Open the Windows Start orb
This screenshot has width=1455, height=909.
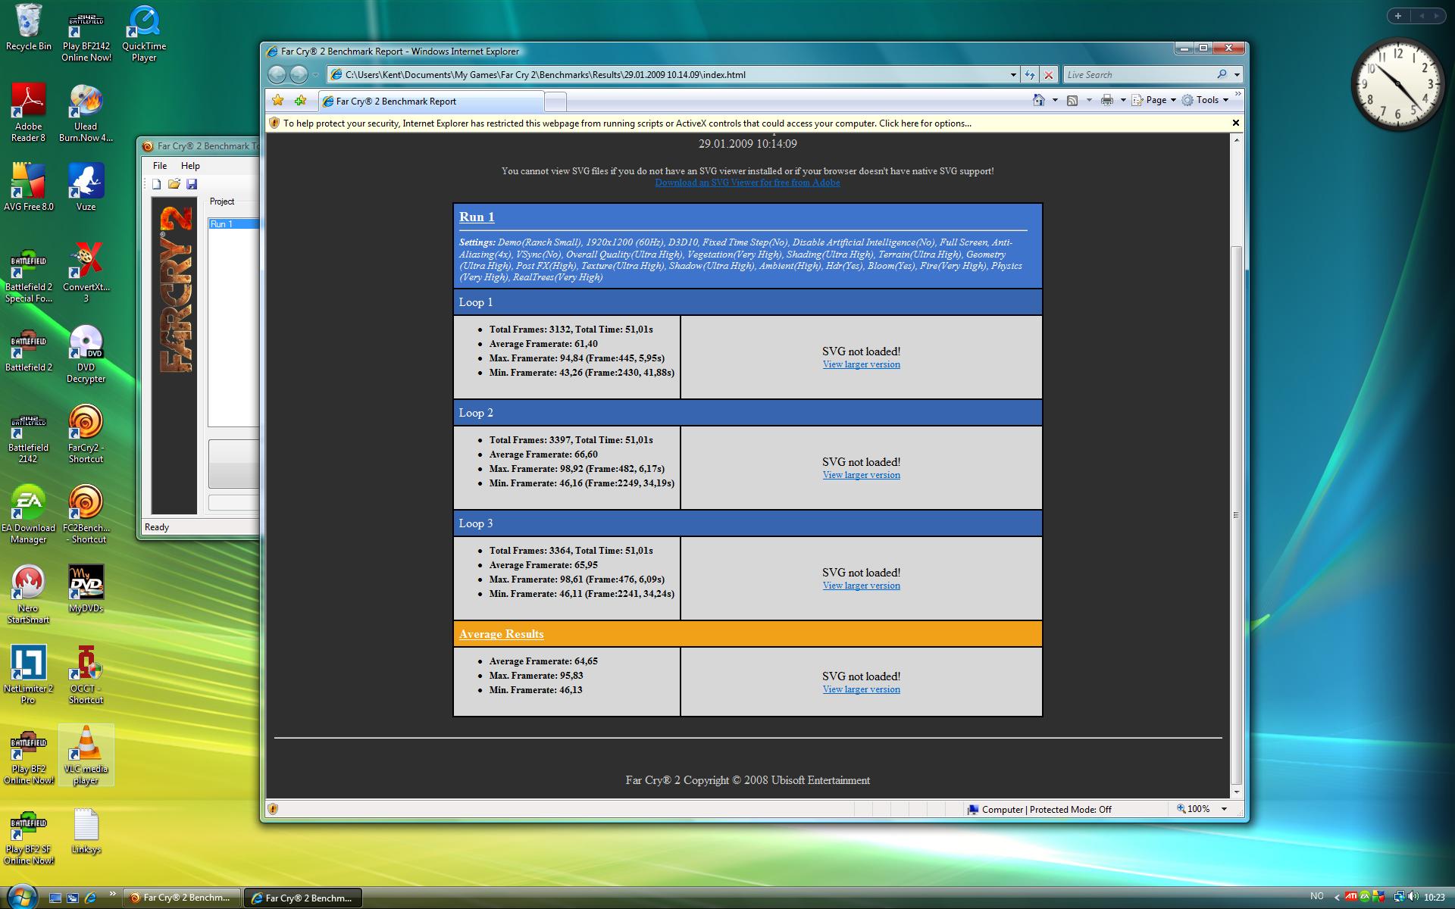20,896
